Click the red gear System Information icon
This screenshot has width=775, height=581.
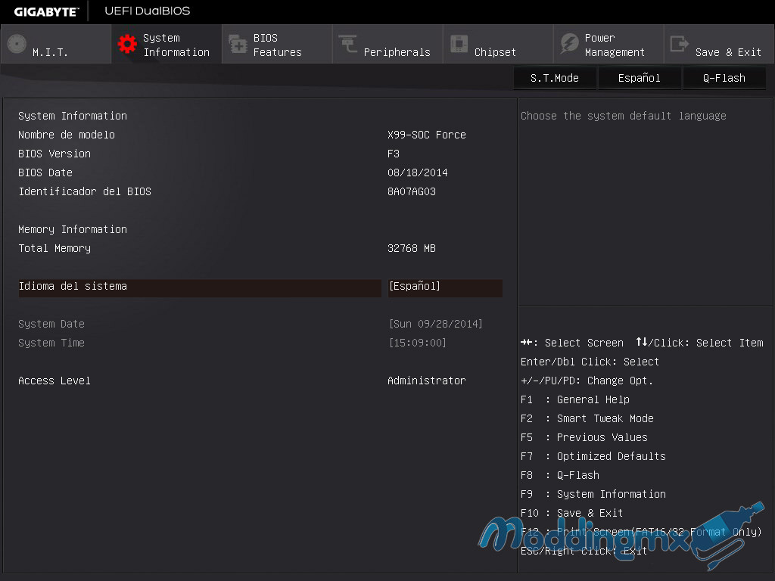click(x=127, y=44)
